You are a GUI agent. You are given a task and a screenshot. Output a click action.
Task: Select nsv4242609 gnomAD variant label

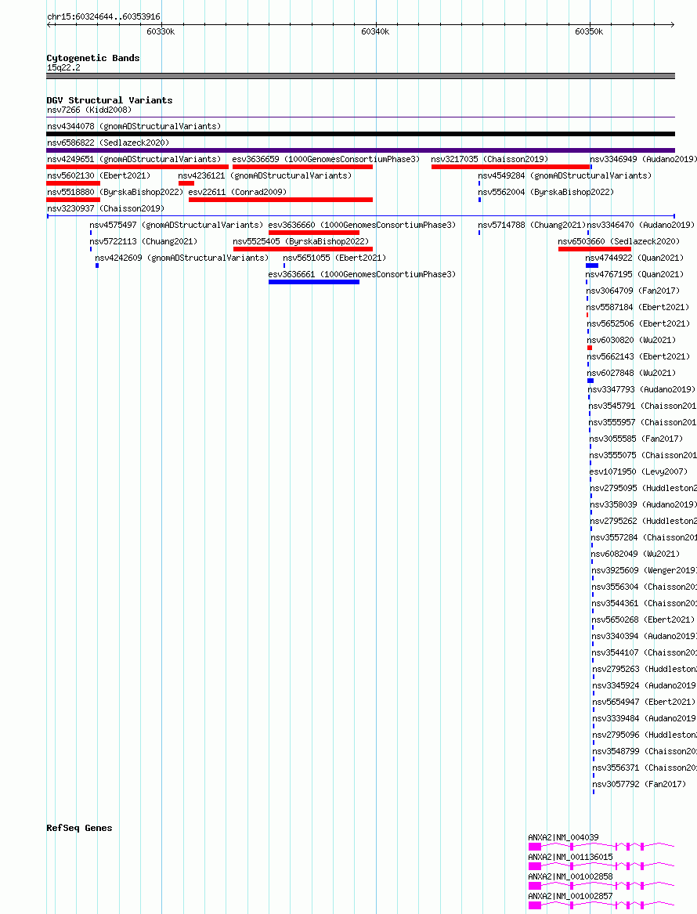point(182,258)
